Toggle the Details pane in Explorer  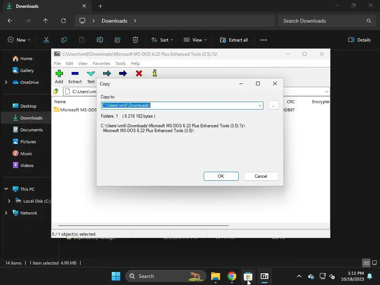point(359,40)
